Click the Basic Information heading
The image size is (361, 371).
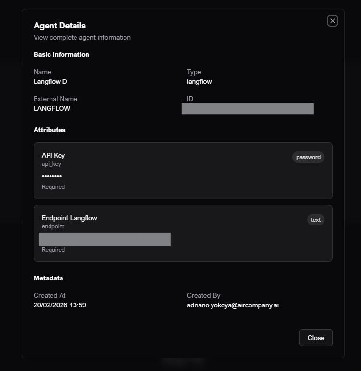(x=62, y=54)
